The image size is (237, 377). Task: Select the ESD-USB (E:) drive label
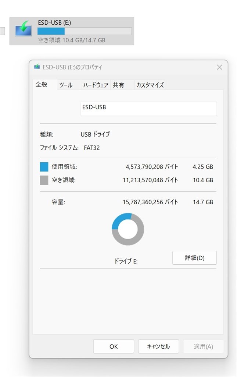click(x=54, y=22)
